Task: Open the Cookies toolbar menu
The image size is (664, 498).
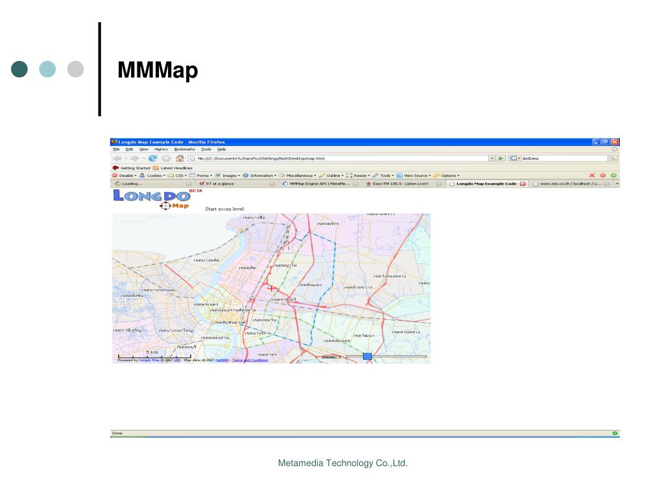Action: click(152, 176)
